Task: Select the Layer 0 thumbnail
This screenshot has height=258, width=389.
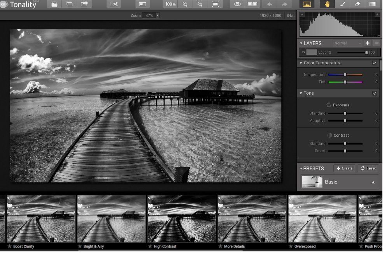Action: [312, 52]
